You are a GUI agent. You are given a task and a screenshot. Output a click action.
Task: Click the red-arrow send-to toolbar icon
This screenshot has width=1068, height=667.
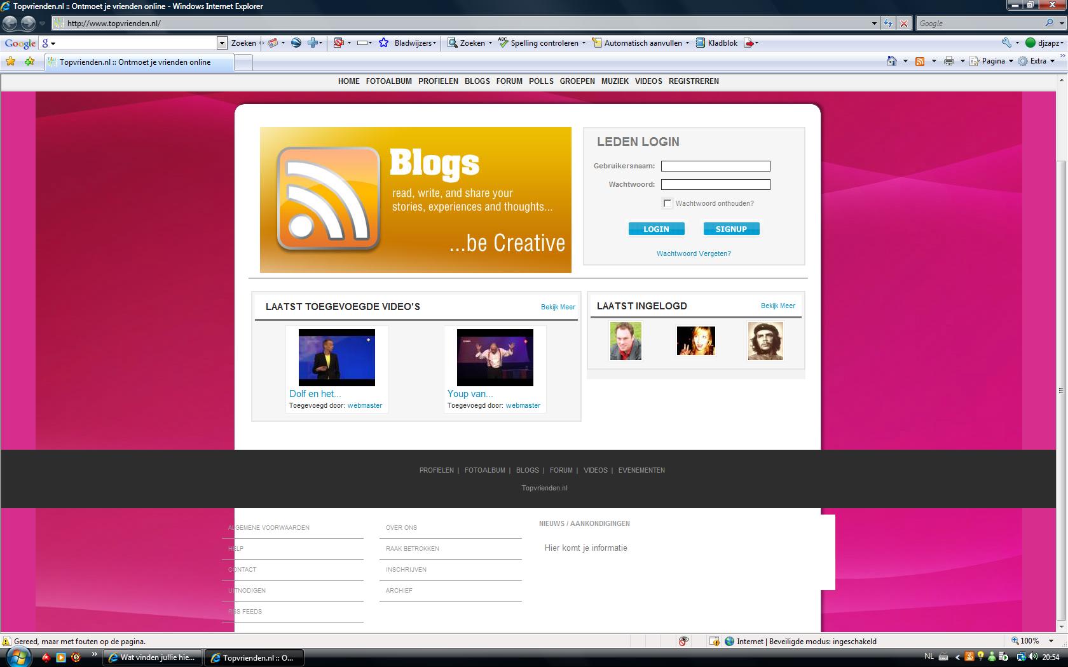click(x=749, y=43)
